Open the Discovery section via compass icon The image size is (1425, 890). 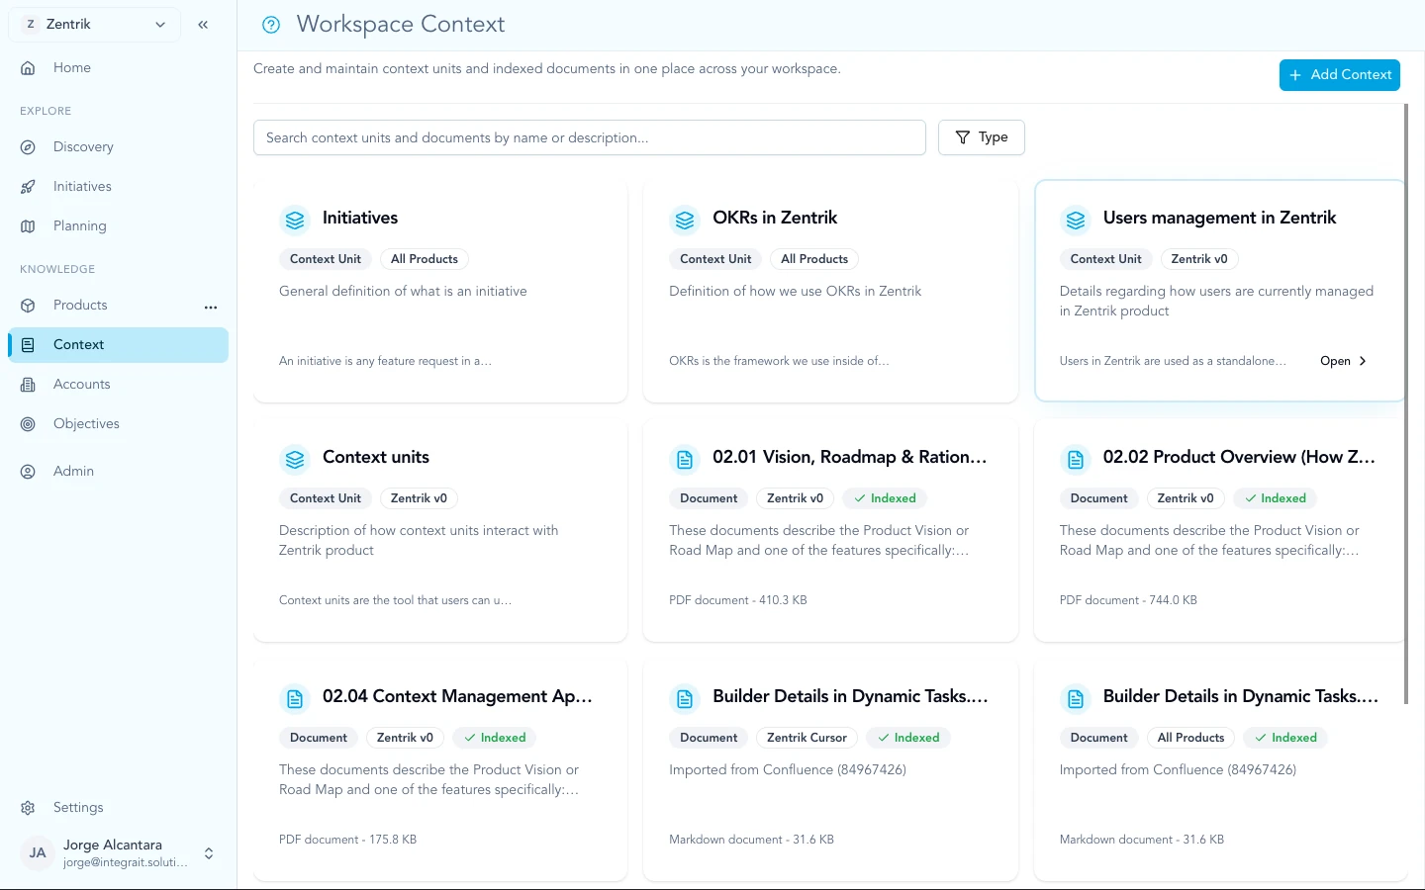pyautogui.click(x=28, y=146)
